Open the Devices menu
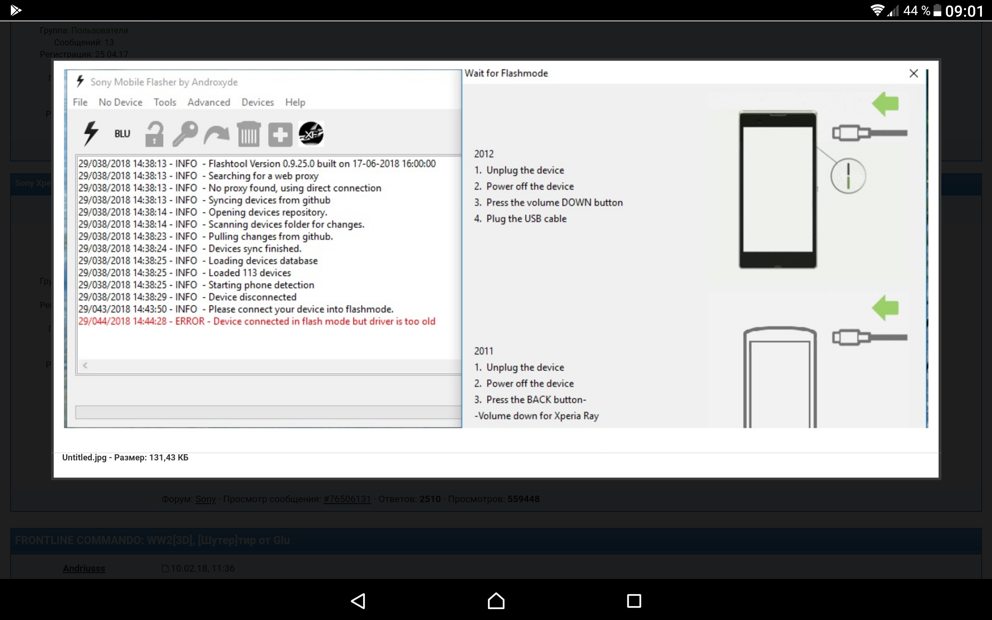Viewport: 992px width, 620px height. [x=257, y=102]
